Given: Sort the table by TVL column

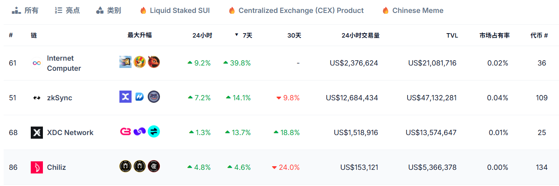Looking at the screenshot, I should [x=452, y=36].
